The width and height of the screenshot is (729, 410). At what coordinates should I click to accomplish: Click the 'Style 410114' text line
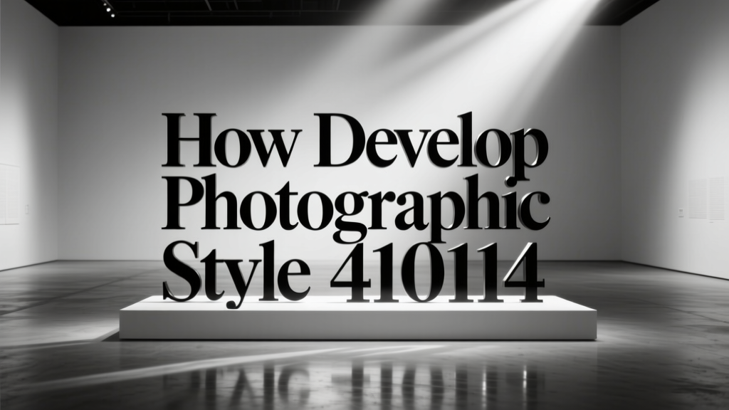pyautogui.click(x=353, y=274)
